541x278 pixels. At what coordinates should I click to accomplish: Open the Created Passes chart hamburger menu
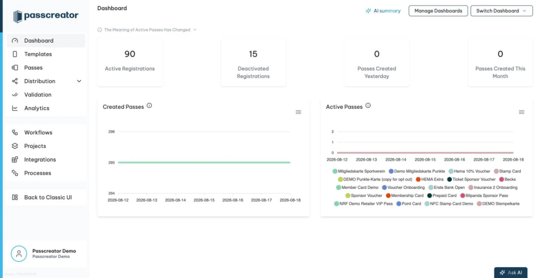(298, 112)
